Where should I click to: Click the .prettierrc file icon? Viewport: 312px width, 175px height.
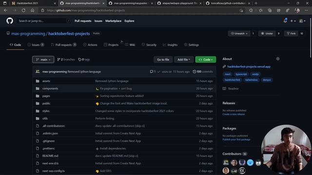(x=38, y=148)
